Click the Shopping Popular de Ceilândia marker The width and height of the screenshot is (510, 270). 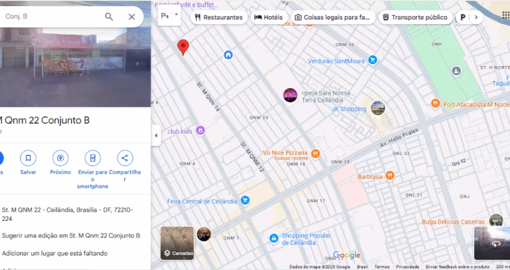click(x=274, y=238)
